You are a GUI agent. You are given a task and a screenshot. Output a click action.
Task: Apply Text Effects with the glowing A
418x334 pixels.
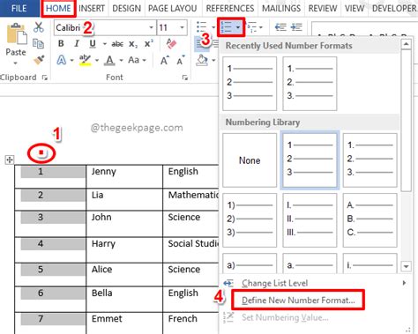click(62, 60)
